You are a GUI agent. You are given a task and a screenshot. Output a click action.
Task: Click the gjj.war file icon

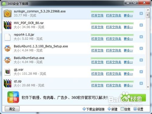tap(8, 72)
